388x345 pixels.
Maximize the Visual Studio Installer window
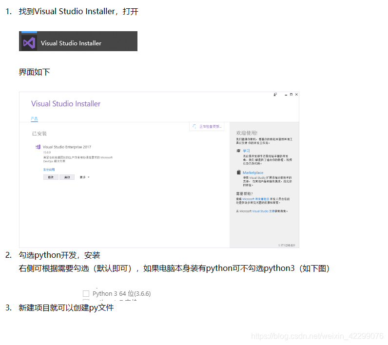(291, 95)
